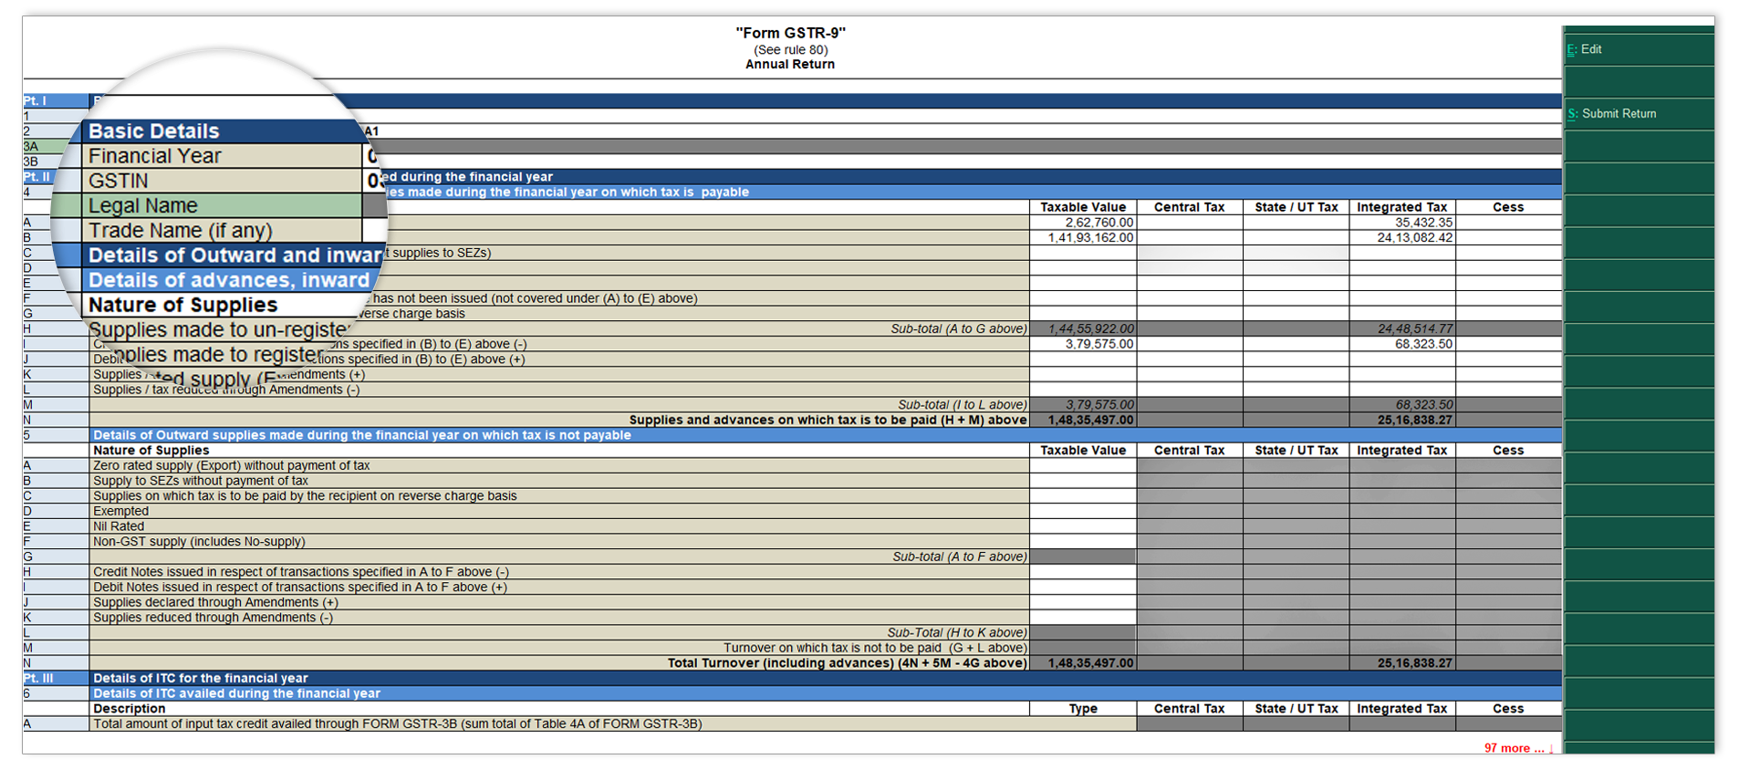Select the Exempted supplies row
Image resolution: width=1739 pixels, height=780 pixels.
coord(558,511)
